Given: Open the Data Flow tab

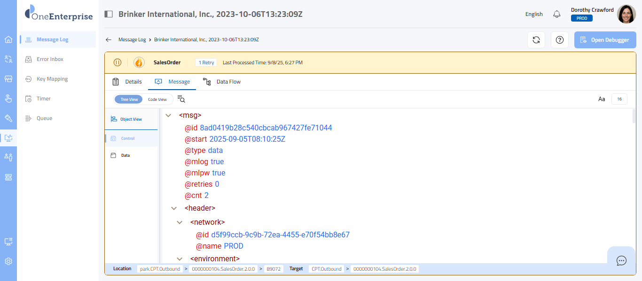Looking at the screenshot, I should coord(222,82).
